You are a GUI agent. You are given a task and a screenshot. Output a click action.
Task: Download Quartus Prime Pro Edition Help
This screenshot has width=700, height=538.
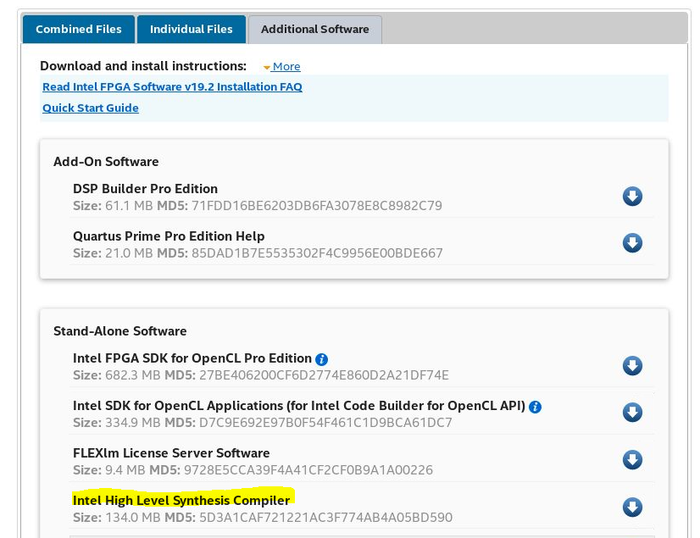(x=632, y=243)
